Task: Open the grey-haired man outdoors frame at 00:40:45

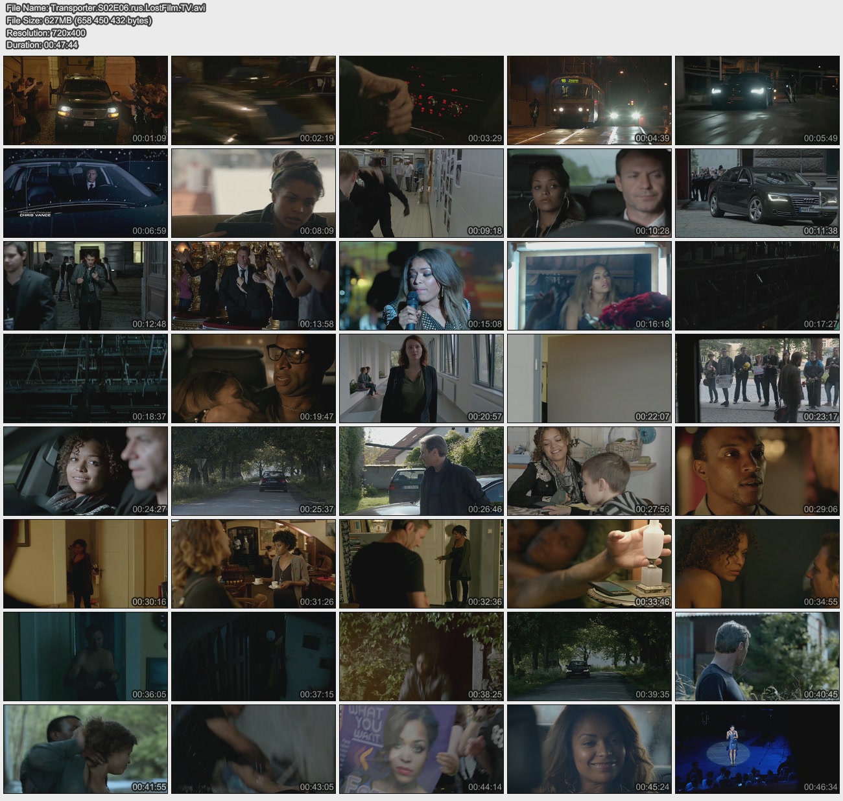Action: pyautogui.click(x=757, y=656)
